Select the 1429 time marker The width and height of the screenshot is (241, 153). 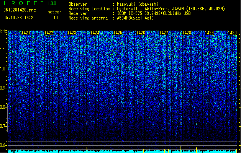[x=210, y=33]
